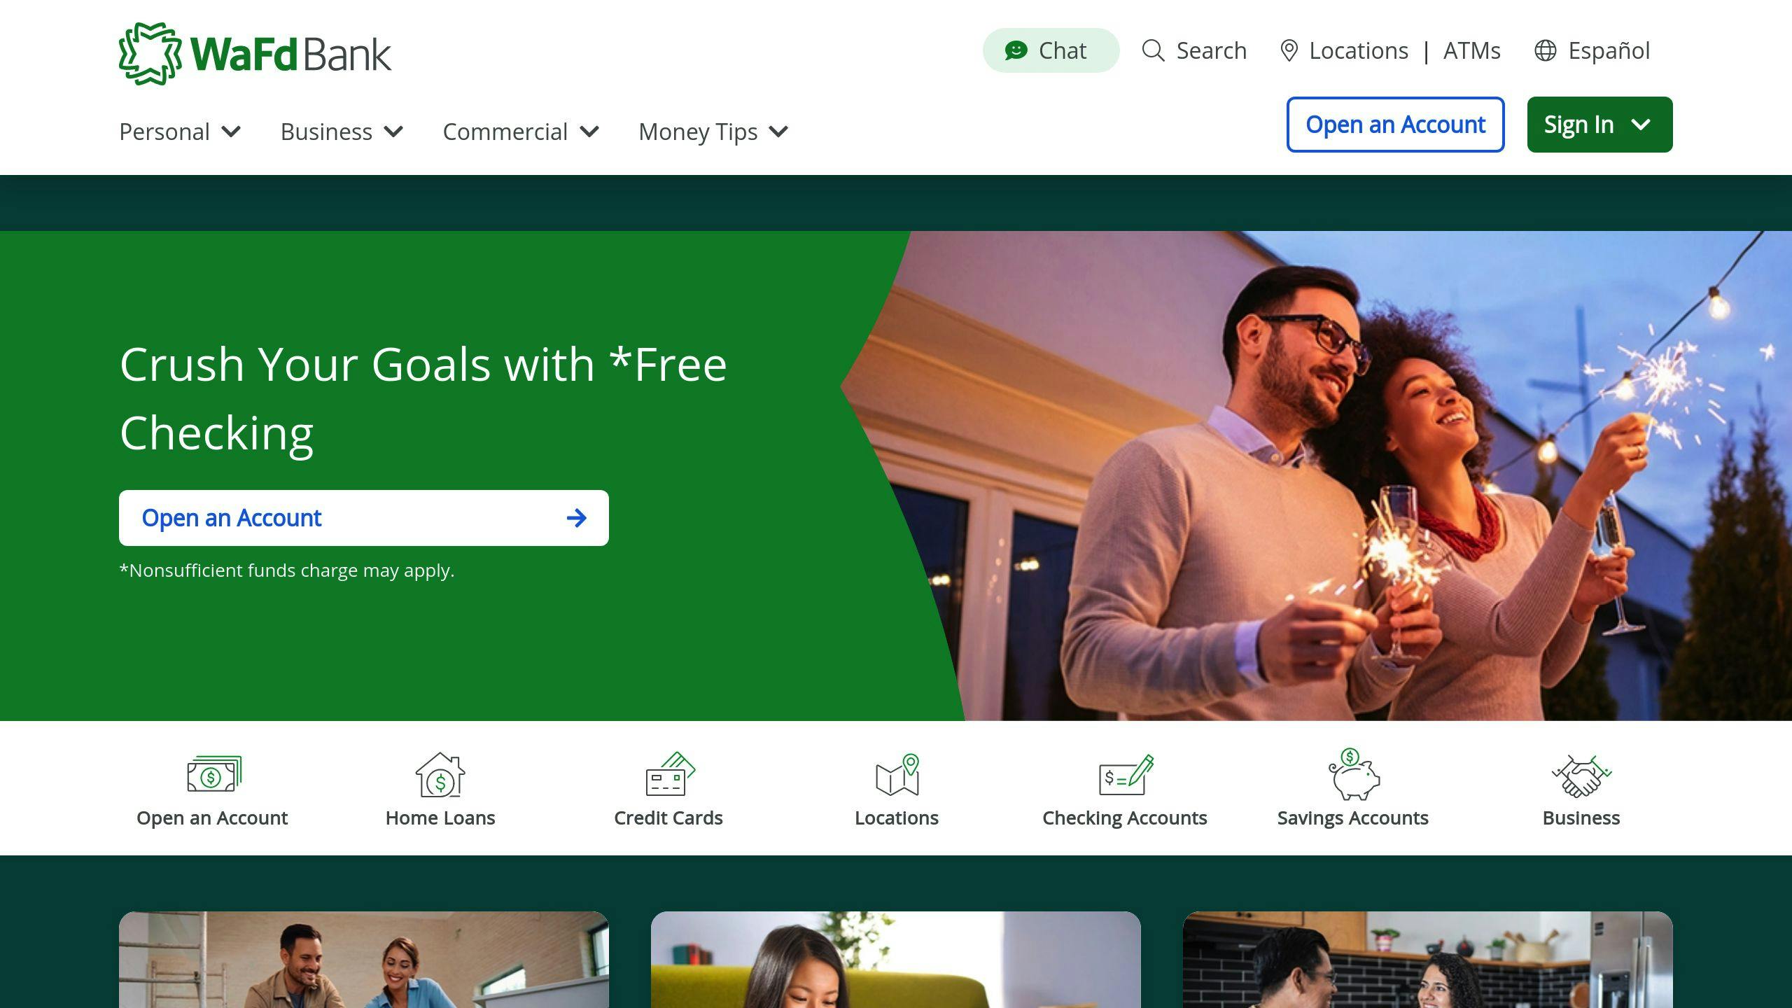Select the Español globe icon
Viewport: 1792px width, 1008px height.
pos(1545,50)
